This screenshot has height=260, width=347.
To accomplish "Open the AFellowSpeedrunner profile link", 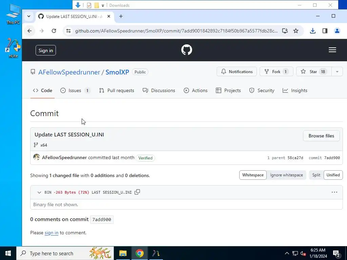I will [69, 72].
